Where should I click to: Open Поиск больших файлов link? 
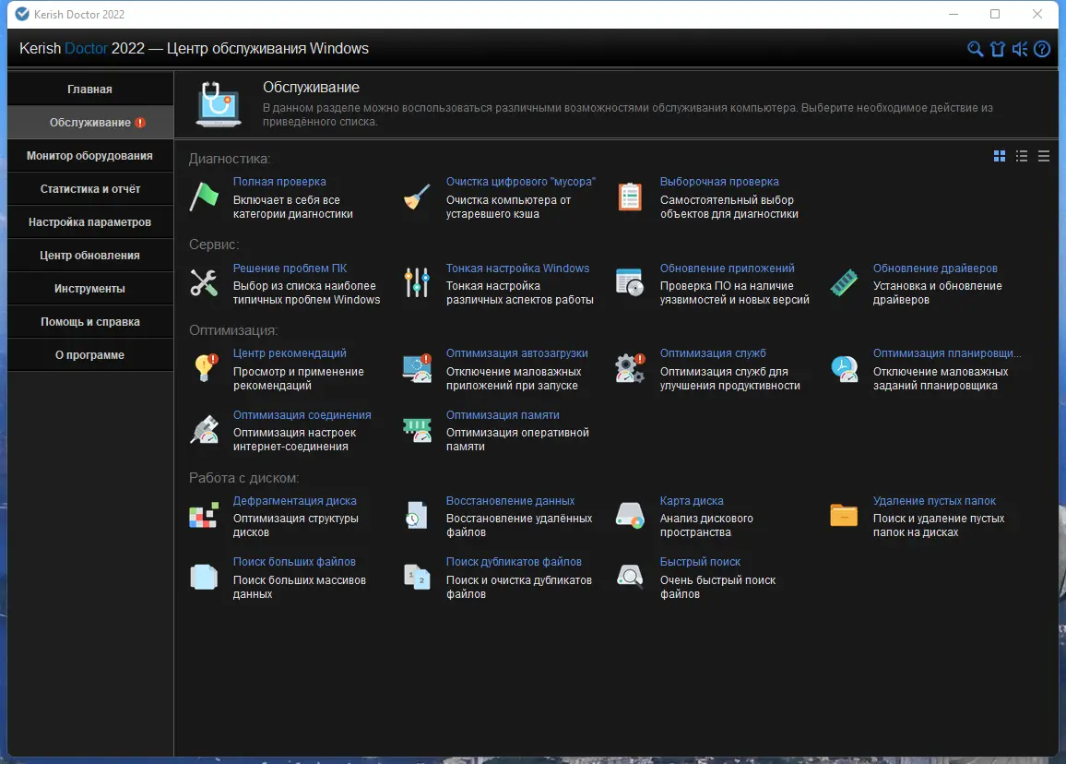[x=294, y=562]
